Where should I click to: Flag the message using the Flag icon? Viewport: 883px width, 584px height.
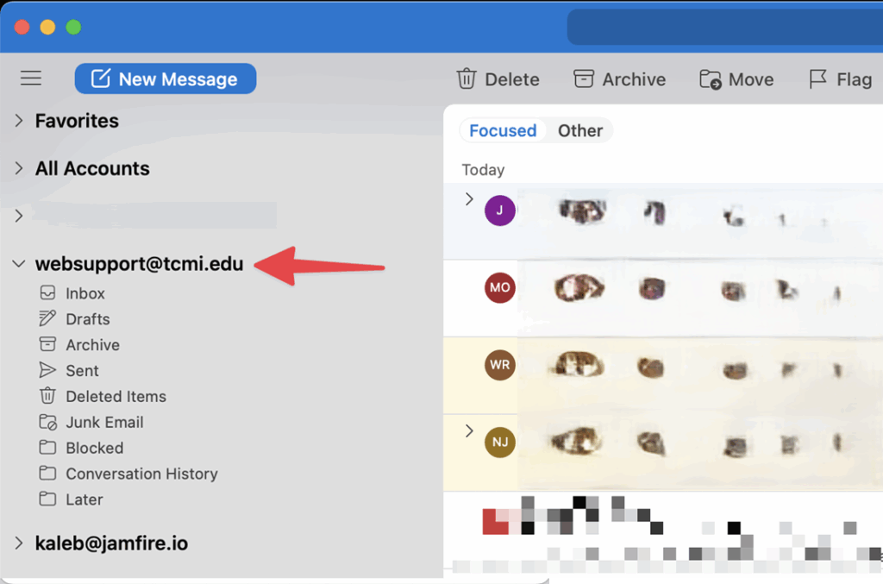coord(817,79)
